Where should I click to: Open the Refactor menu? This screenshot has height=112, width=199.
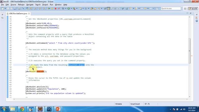tap(21, 5)
